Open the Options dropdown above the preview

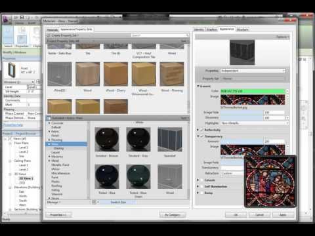coord(282,37)
